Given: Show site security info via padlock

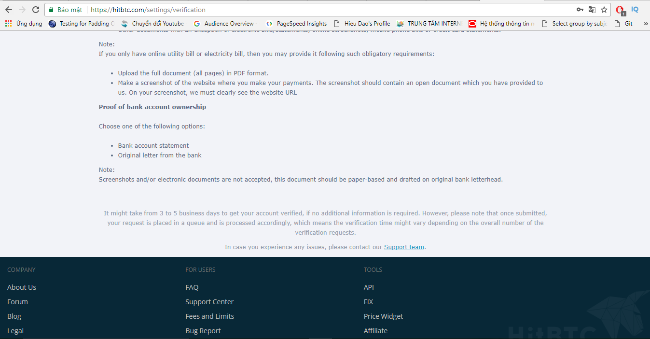Looking at the screenshot, I should point(51,10).
